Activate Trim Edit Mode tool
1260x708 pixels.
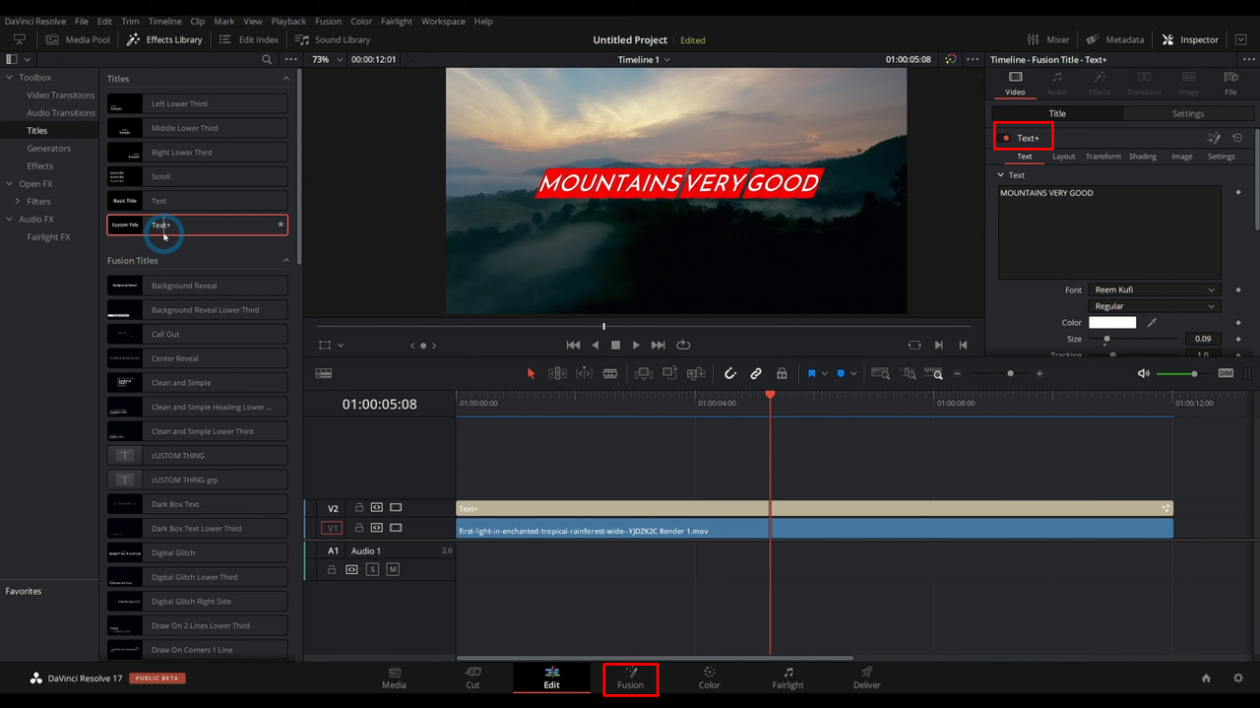(x=557, y=373)
